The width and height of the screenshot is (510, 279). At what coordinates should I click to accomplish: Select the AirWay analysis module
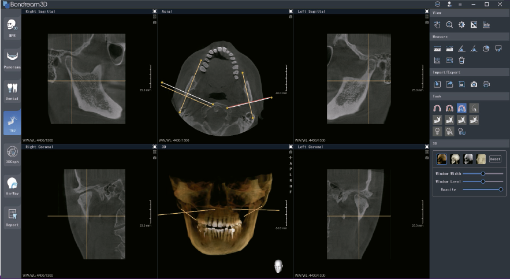pos(12,185)
